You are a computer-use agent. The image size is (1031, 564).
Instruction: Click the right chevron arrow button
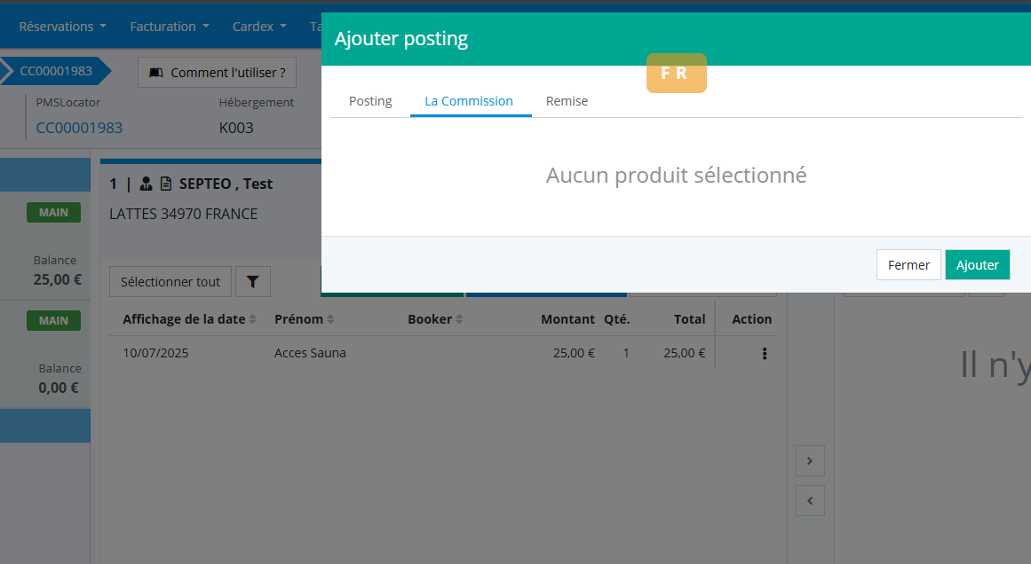810,460
